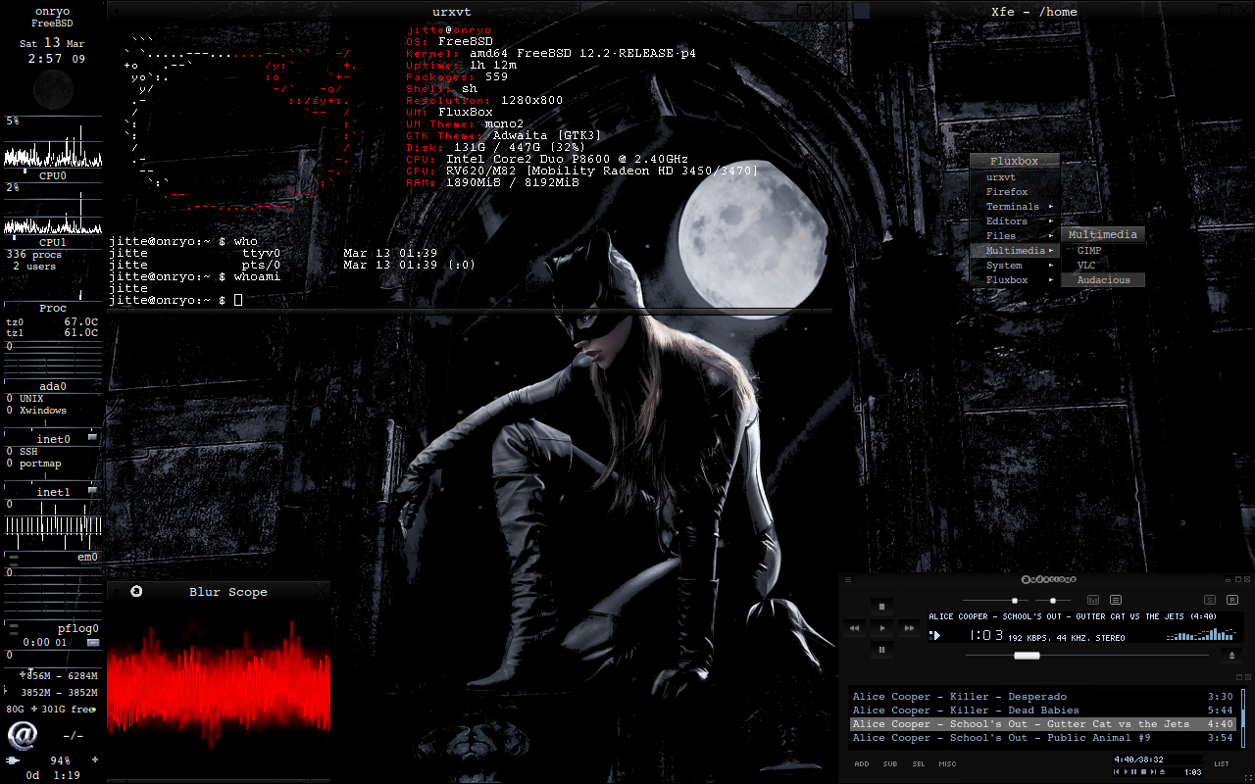Image resolution: width=1255 pixels, height=784 pixels.
Task: Select track Public Animal #9 in playlist
Action: click(x=1043, y=738)
